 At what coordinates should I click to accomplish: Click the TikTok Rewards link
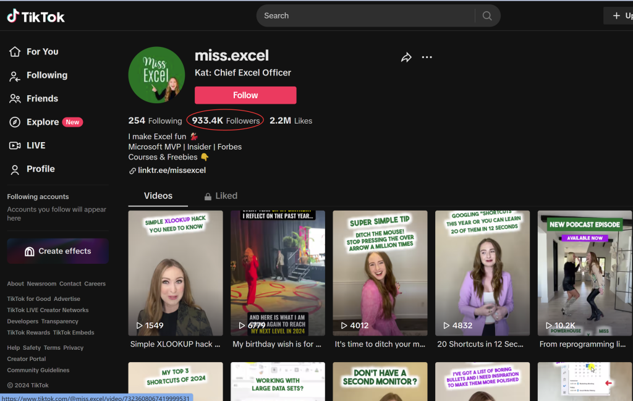pyautogui.click(x=28, y=333)
